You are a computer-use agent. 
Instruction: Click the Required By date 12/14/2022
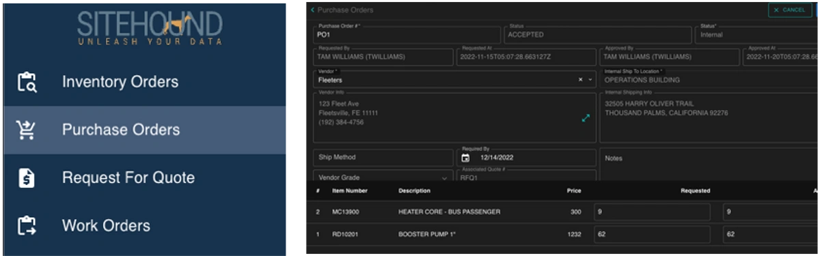[497, 158]
